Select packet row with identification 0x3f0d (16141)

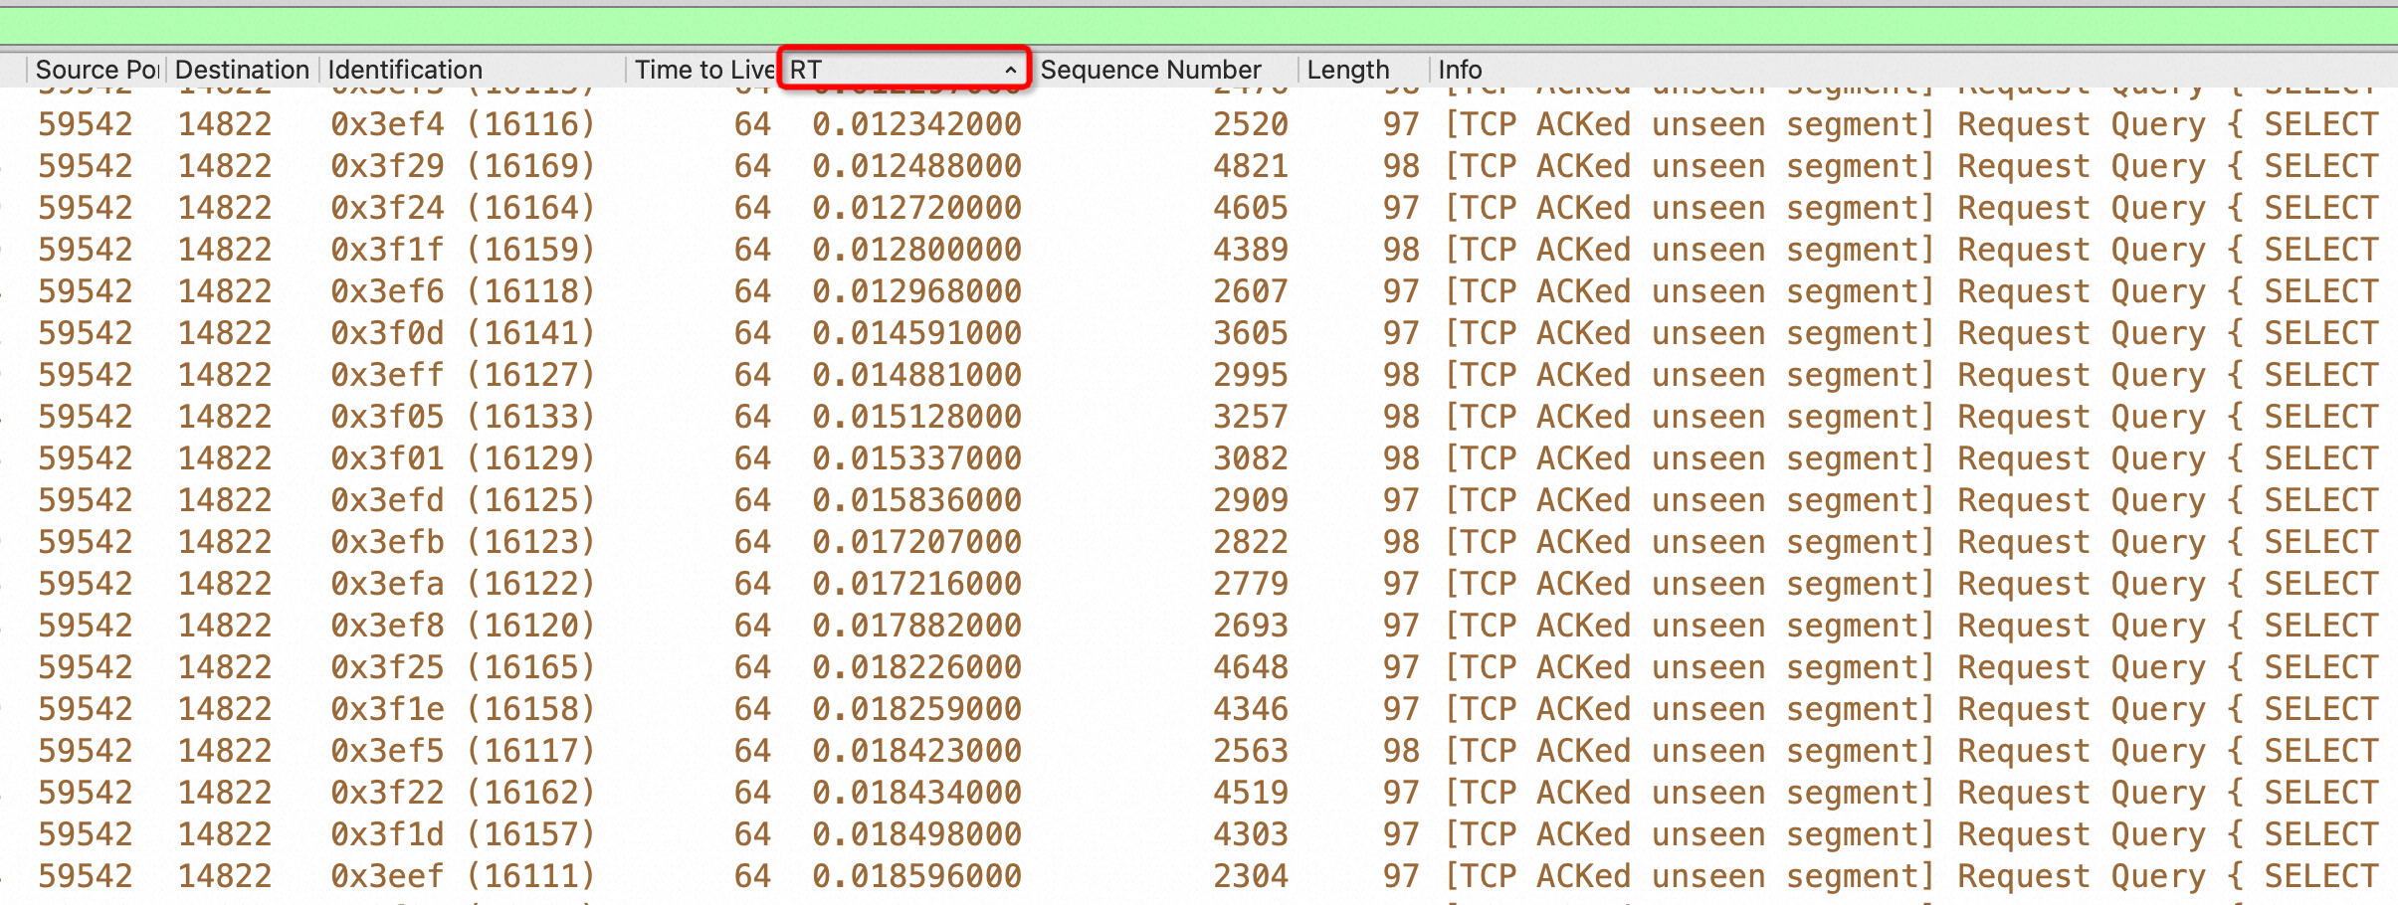click(x=1199, y=333)
